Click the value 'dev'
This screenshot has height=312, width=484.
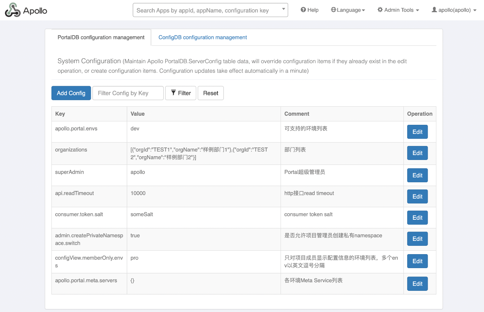tap(135, 129)
